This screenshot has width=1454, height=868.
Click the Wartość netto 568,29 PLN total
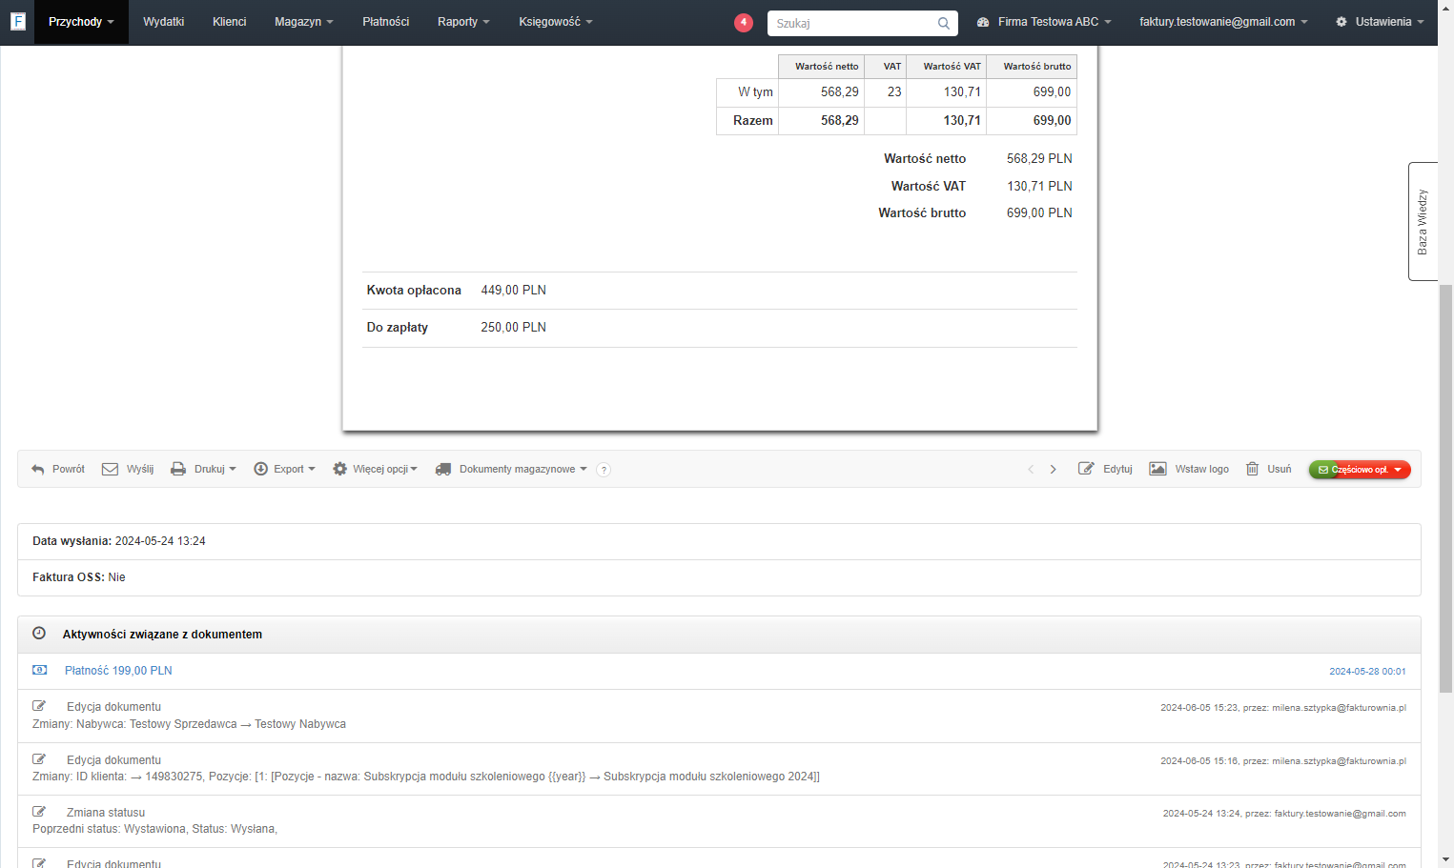(1039, 159)
